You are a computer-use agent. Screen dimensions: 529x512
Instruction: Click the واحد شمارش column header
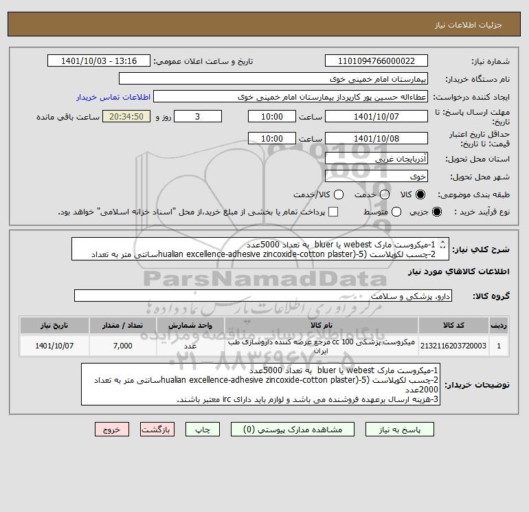point(190,325)
